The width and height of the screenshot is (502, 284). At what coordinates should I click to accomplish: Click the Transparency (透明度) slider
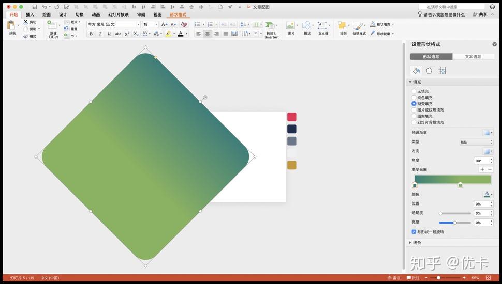pos(455,213)
